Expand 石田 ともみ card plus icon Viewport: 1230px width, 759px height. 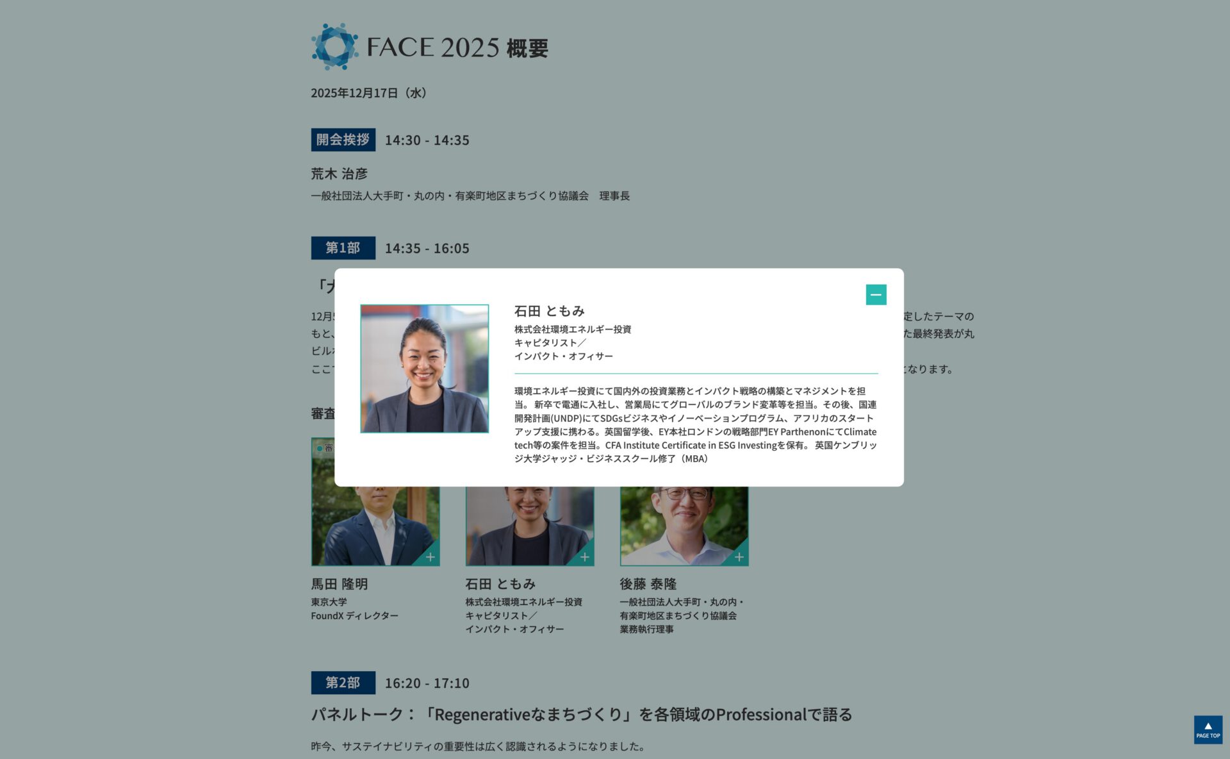[x=585, y=556]
